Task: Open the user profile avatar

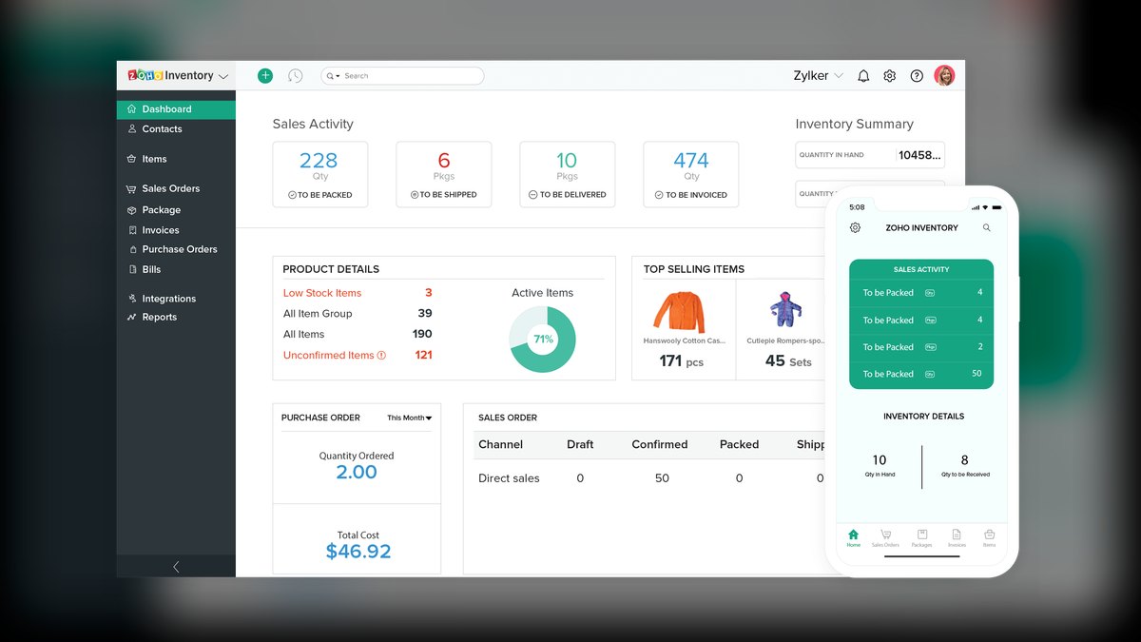Action: pos(944,75)
